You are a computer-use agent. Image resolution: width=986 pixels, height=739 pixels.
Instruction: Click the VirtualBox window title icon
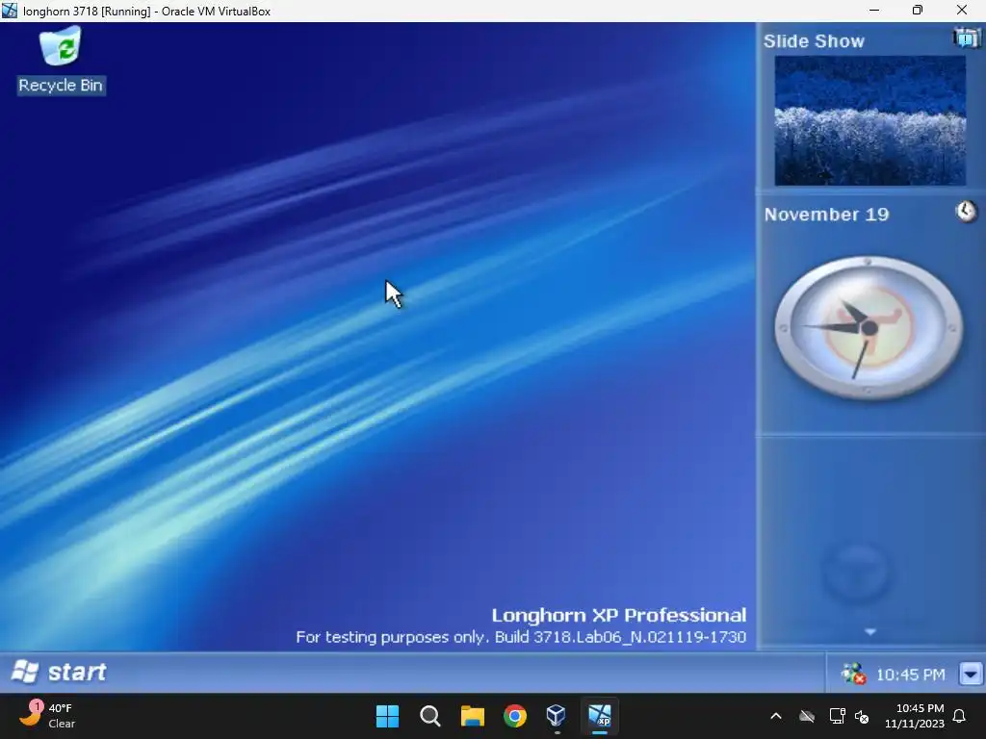[10, 10]
